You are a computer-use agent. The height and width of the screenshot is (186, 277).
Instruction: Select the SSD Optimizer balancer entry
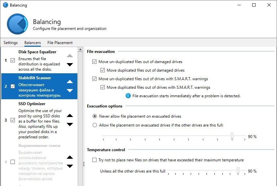coord(39,120)
